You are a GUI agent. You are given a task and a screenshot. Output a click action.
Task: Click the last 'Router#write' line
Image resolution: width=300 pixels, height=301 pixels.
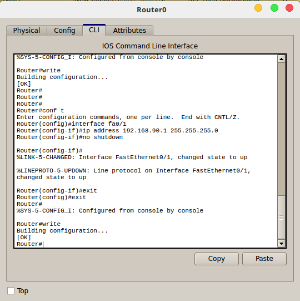coord(38,224)
